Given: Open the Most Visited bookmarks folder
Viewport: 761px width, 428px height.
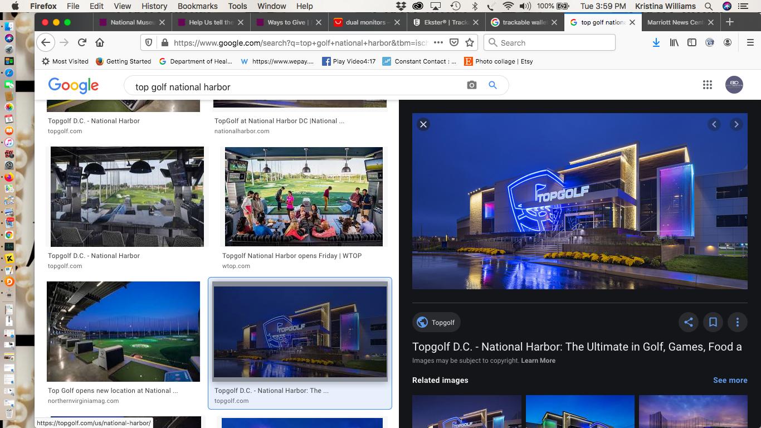Looking at the screenshot, I should tap(64, 61).
